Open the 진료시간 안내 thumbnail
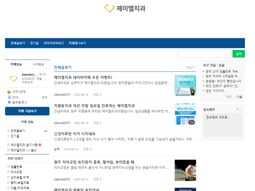The height and width of the screenshot is (191, 255). click(x=185, y=114)
